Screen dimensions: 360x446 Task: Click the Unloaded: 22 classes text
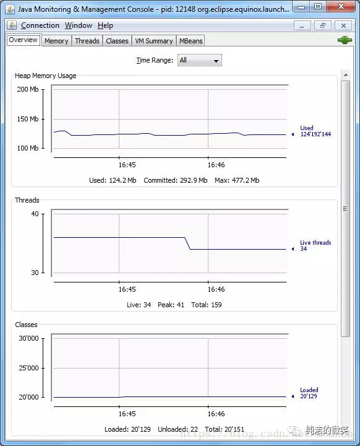(178, 429)
